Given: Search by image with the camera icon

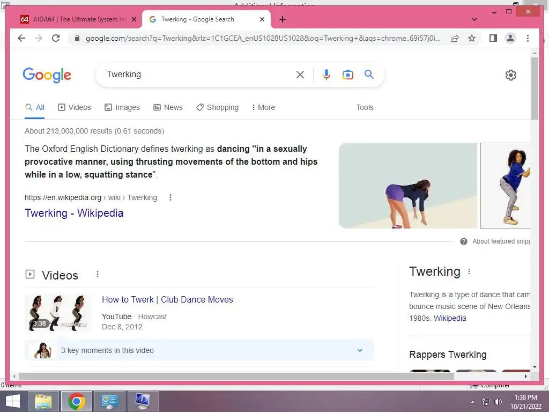Looking at the screenshot, I should tap(347, 75).
